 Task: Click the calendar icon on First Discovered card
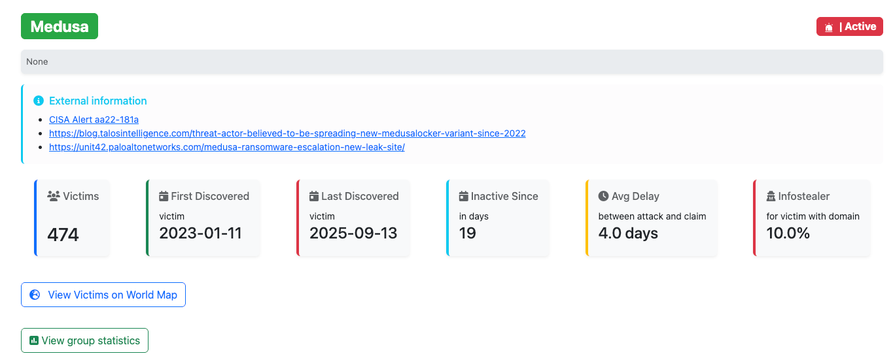(164, 196)
